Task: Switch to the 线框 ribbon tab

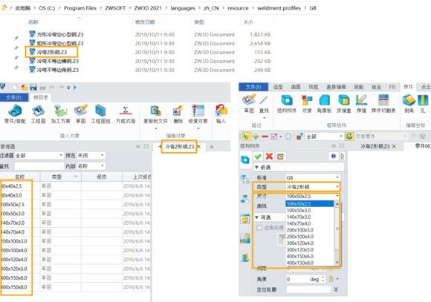Action: [313, 87]
